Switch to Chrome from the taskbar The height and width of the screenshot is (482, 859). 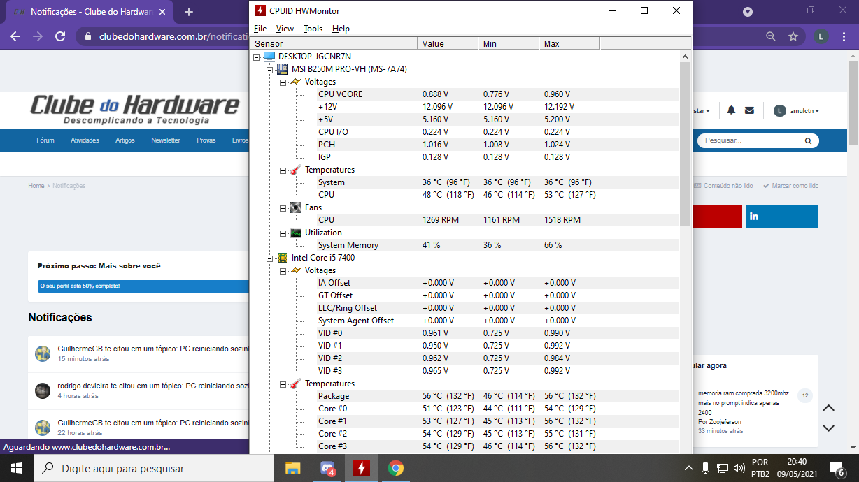396,469
